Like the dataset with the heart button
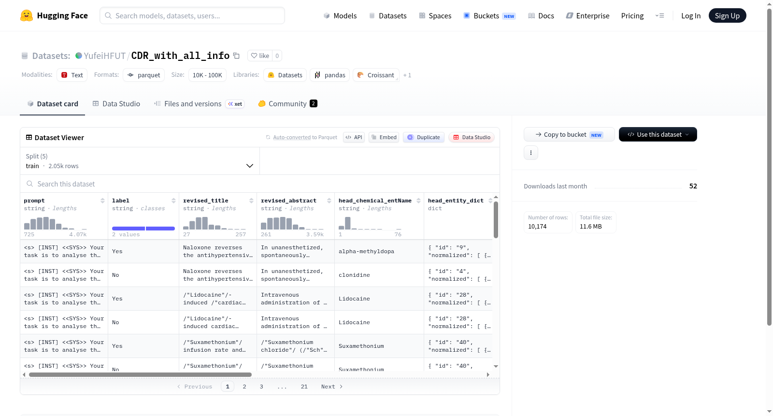This screenshot has height=416, width=773. pyautogui.click(x=260, y=56)
